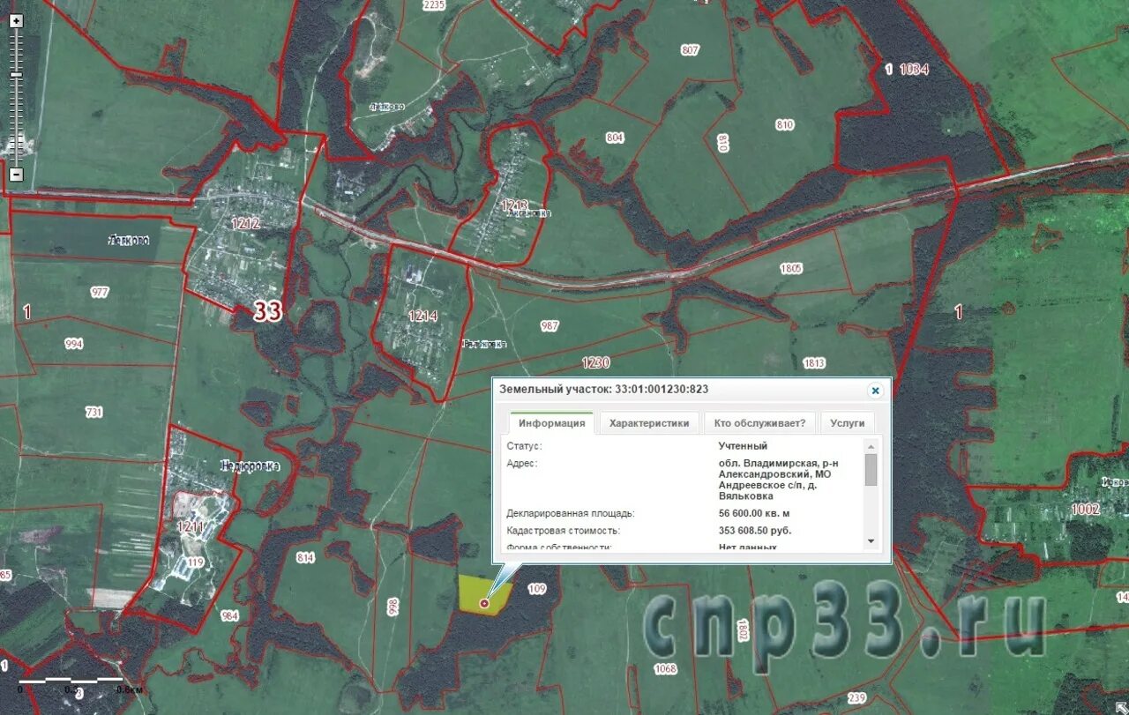1129x715 pixels.
Task: Click the Кадастровая стоимость label
Action: [x=564, y=531]
